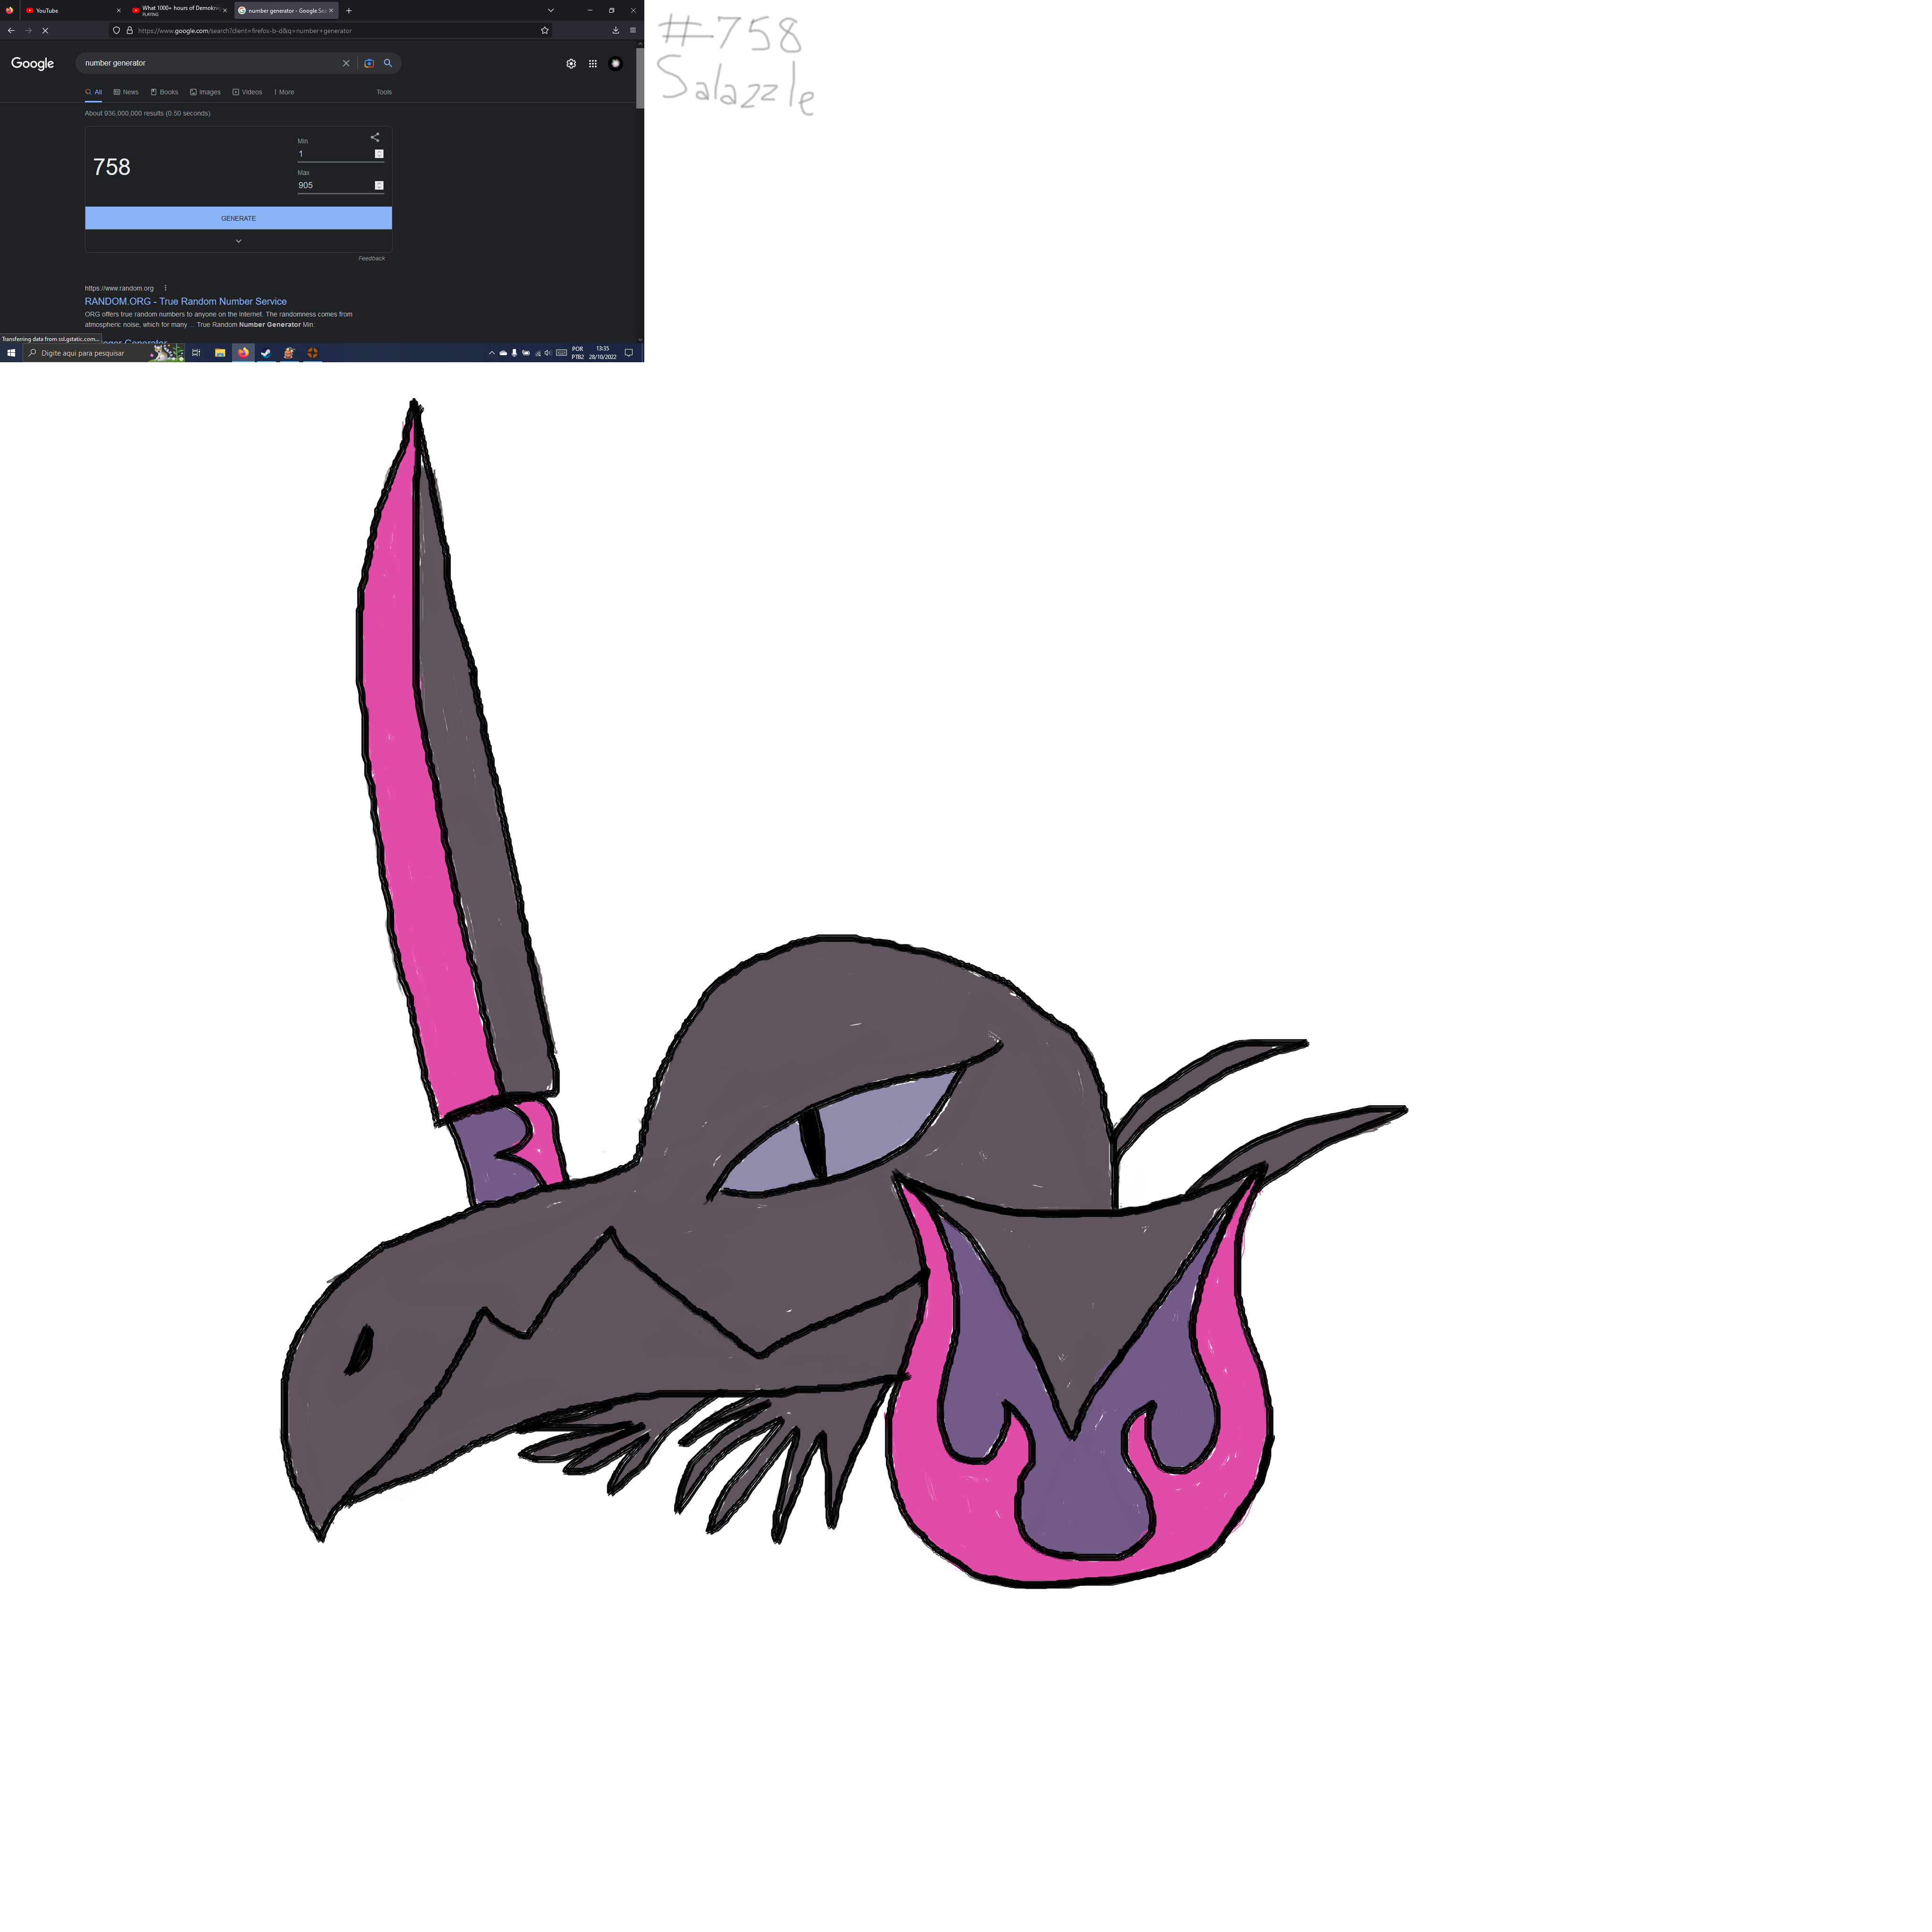Open the Google apps grid
This screenshot has width=1932, height=1932.
(593, 63)
